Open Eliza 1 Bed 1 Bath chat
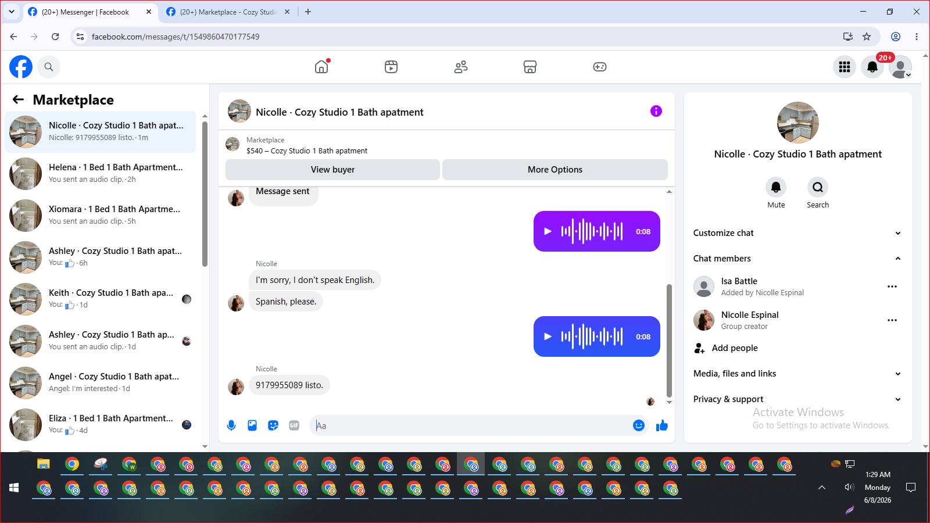Image resolution: width=930 pixels, height=523 pixels. click(x=101, y=425)
